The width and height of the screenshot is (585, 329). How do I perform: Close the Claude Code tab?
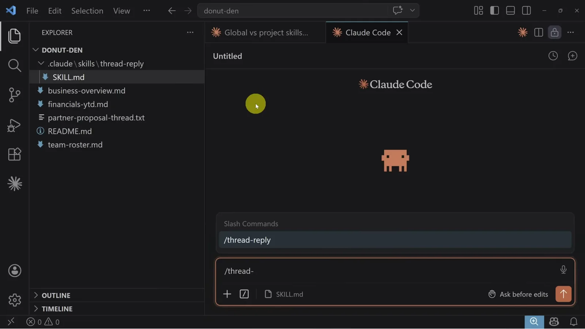[399, 33]
